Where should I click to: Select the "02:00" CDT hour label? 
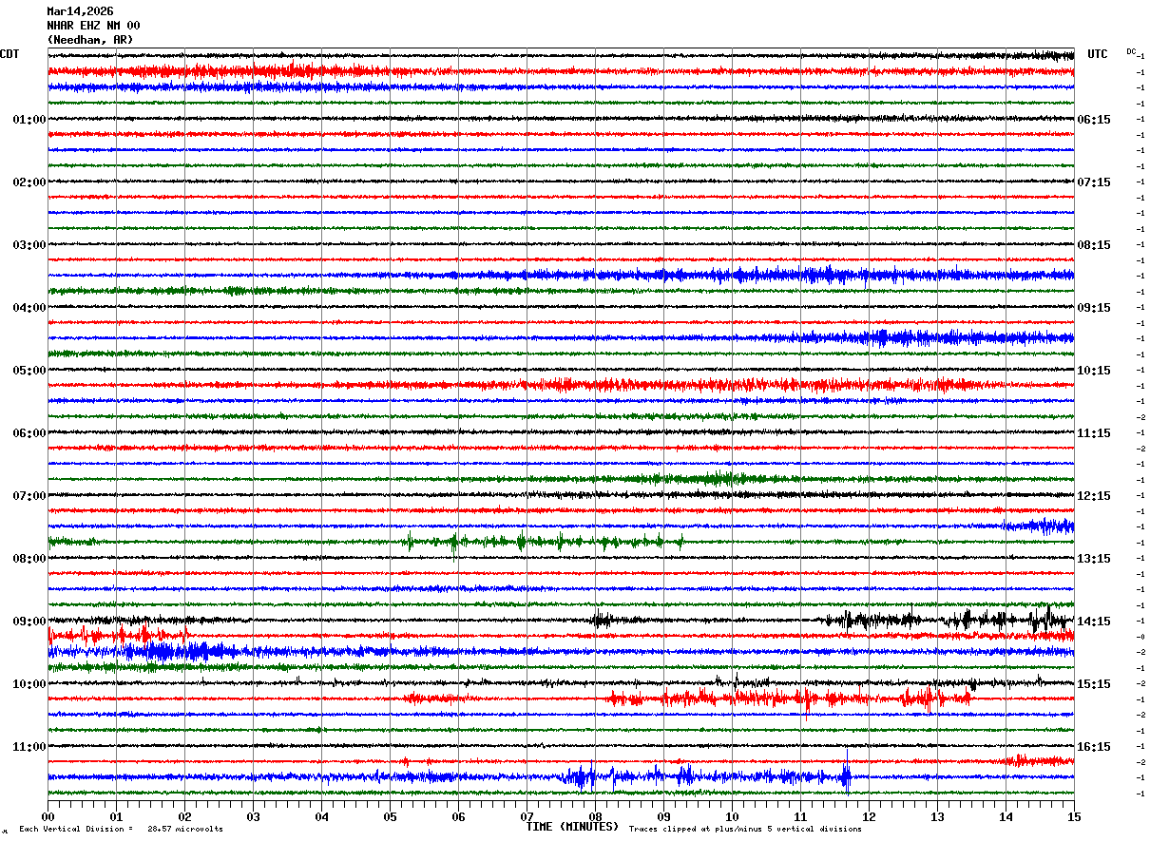[x=29, y=182]
